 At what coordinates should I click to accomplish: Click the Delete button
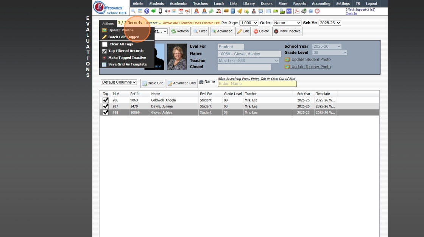click(x=262, y=31)
